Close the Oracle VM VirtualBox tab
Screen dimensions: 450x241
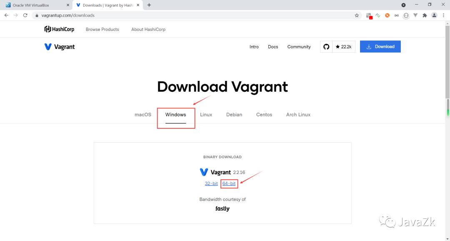click(68, 5)
